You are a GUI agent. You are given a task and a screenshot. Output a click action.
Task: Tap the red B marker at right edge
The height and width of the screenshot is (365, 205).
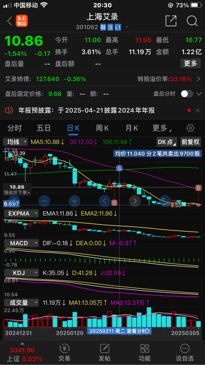pyautogui.click(x=198, y=188)
